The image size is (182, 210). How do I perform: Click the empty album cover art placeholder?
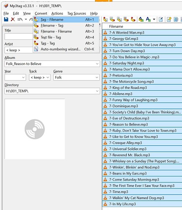click(35, 129)
